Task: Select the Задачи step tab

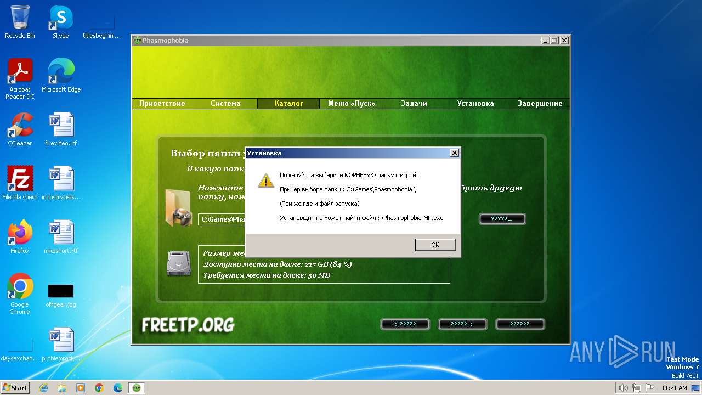Action: click(414, 103)
